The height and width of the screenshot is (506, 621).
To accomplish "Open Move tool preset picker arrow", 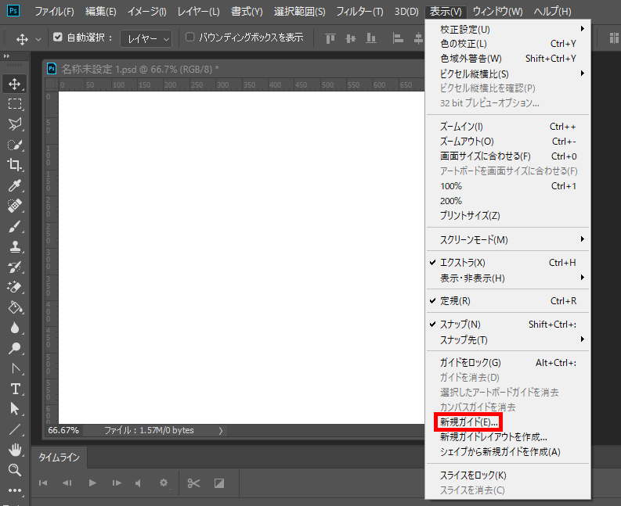I will [38, 39].
